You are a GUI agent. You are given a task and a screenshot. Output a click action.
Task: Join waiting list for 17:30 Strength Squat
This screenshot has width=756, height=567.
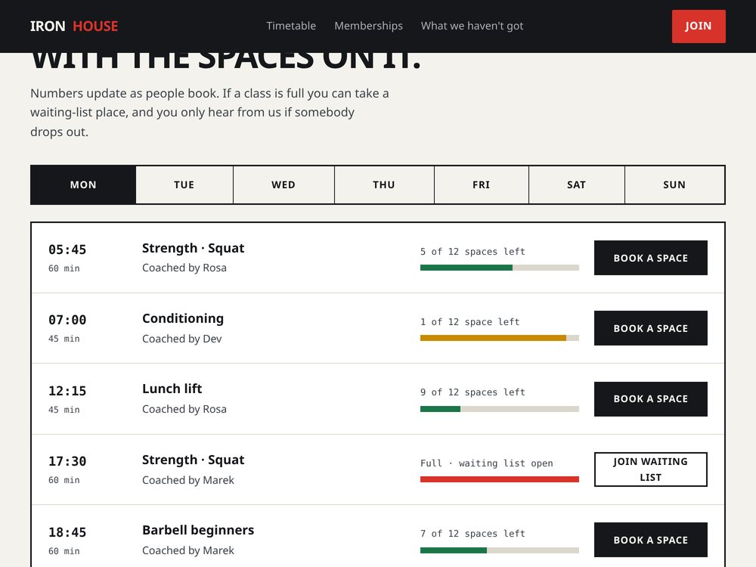pos(650,469)
